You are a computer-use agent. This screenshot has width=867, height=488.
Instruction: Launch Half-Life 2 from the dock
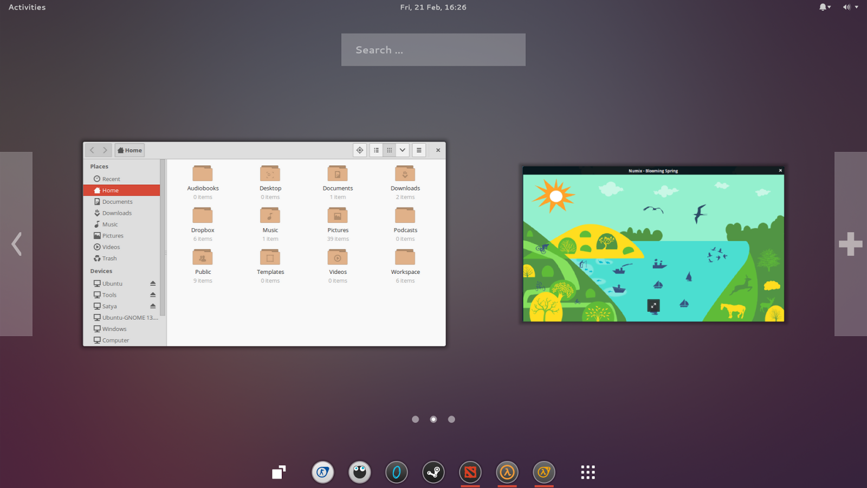pos(544,472)
